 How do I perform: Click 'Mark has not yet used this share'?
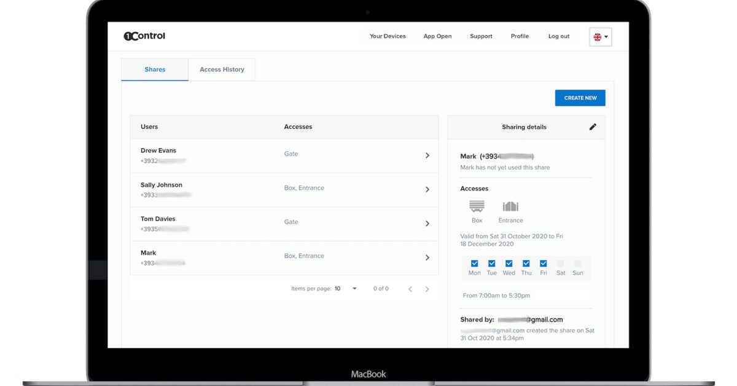click(505, 167)
